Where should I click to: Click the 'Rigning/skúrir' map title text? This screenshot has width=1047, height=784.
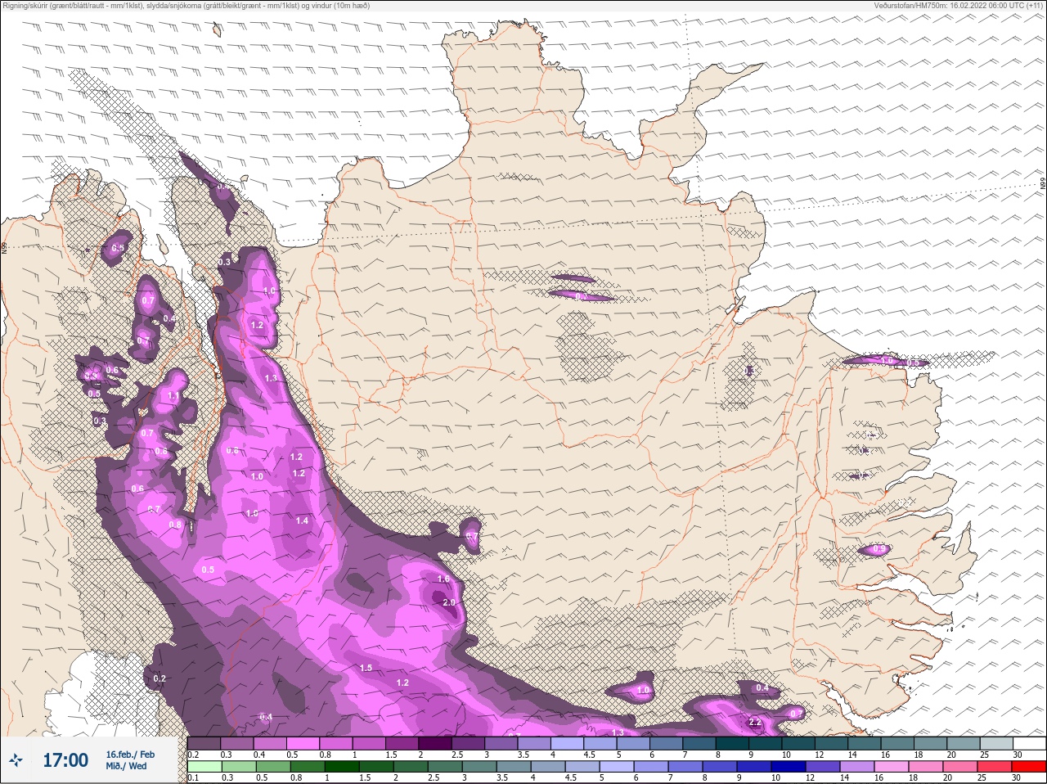[x=186, y=5]
